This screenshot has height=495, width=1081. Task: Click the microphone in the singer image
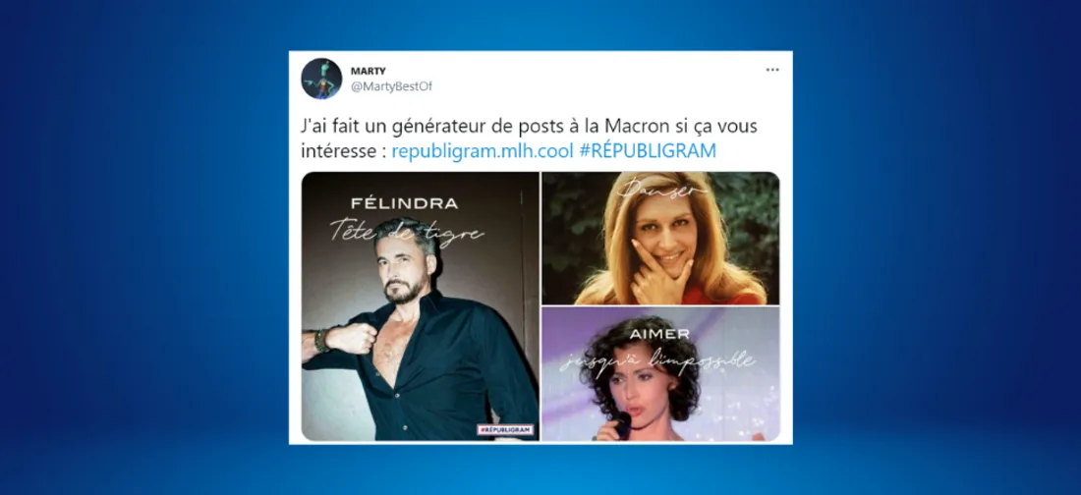(622, 424)
